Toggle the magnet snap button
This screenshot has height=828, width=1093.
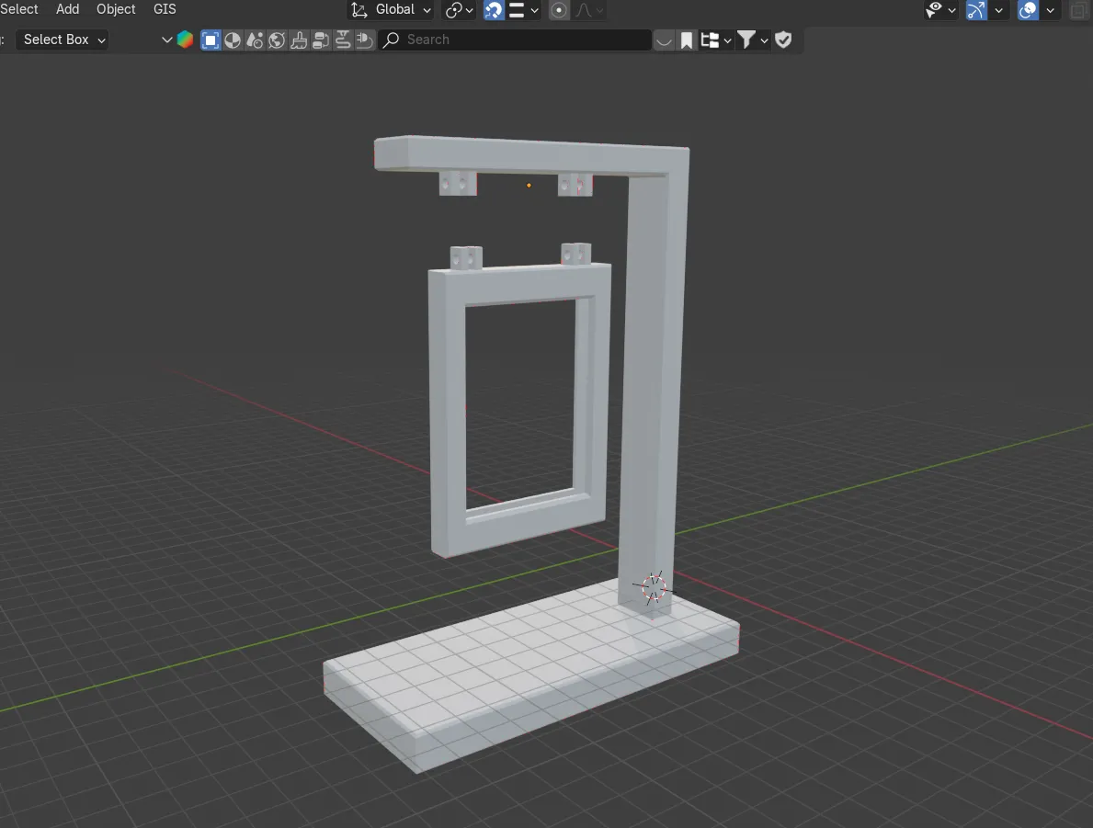494,10
